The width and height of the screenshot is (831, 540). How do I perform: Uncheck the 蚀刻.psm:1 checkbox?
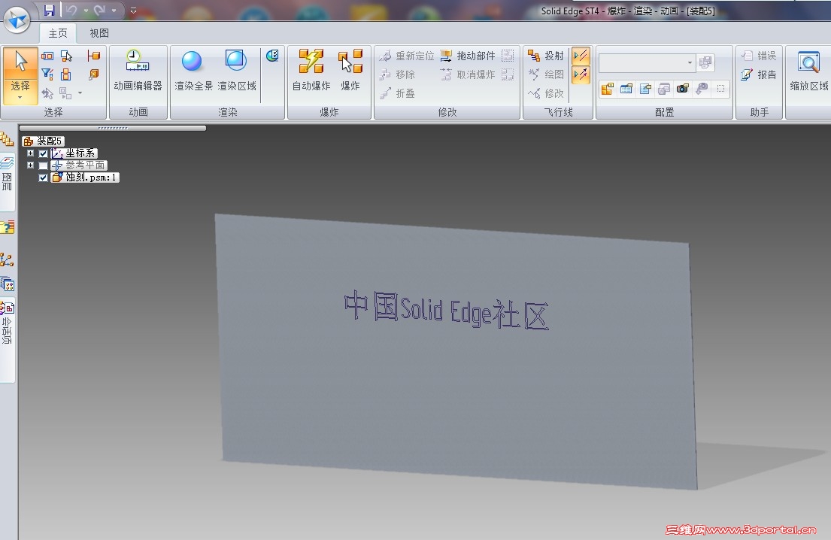point(44,178)
